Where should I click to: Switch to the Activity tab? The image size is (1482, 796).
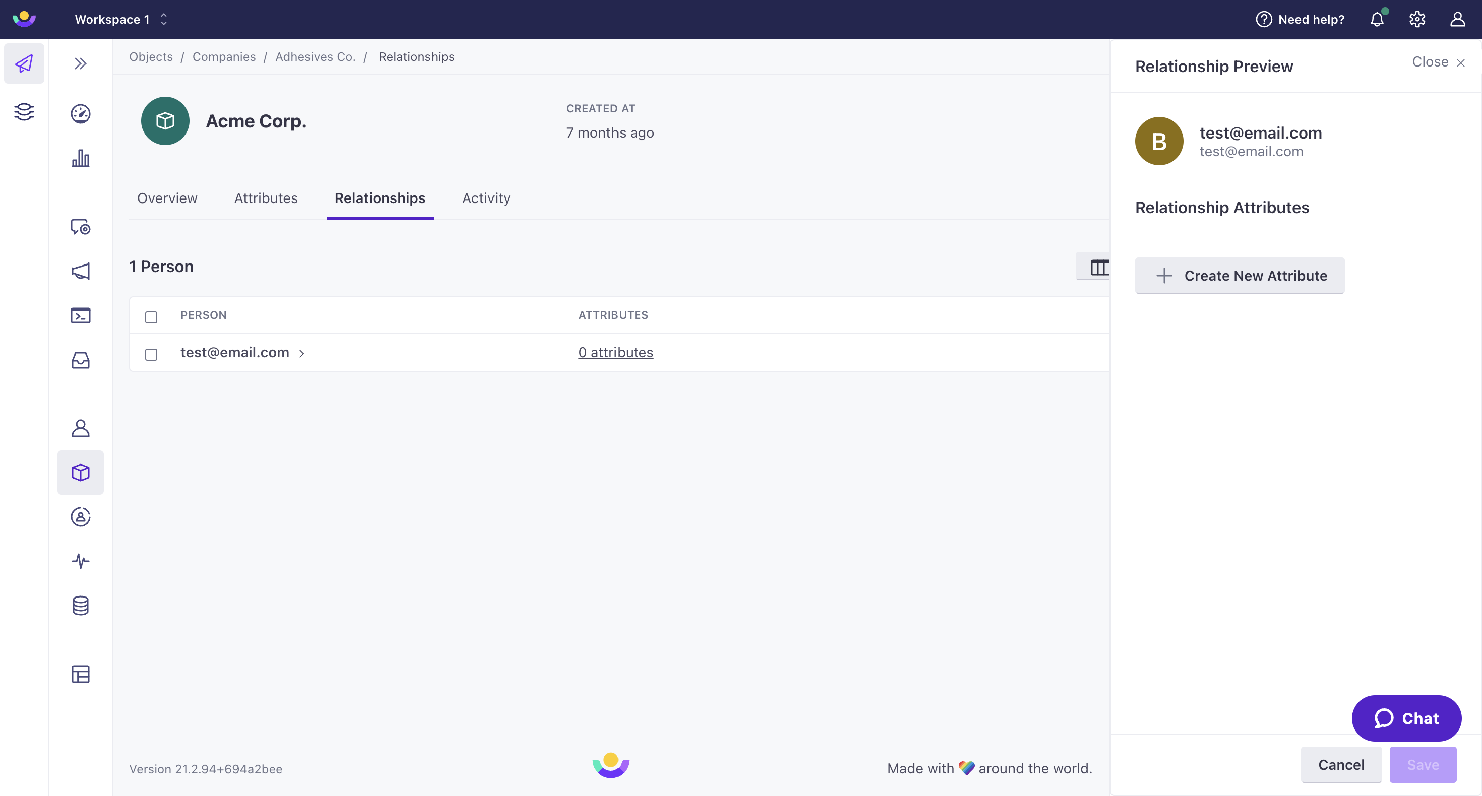[486, 198]
